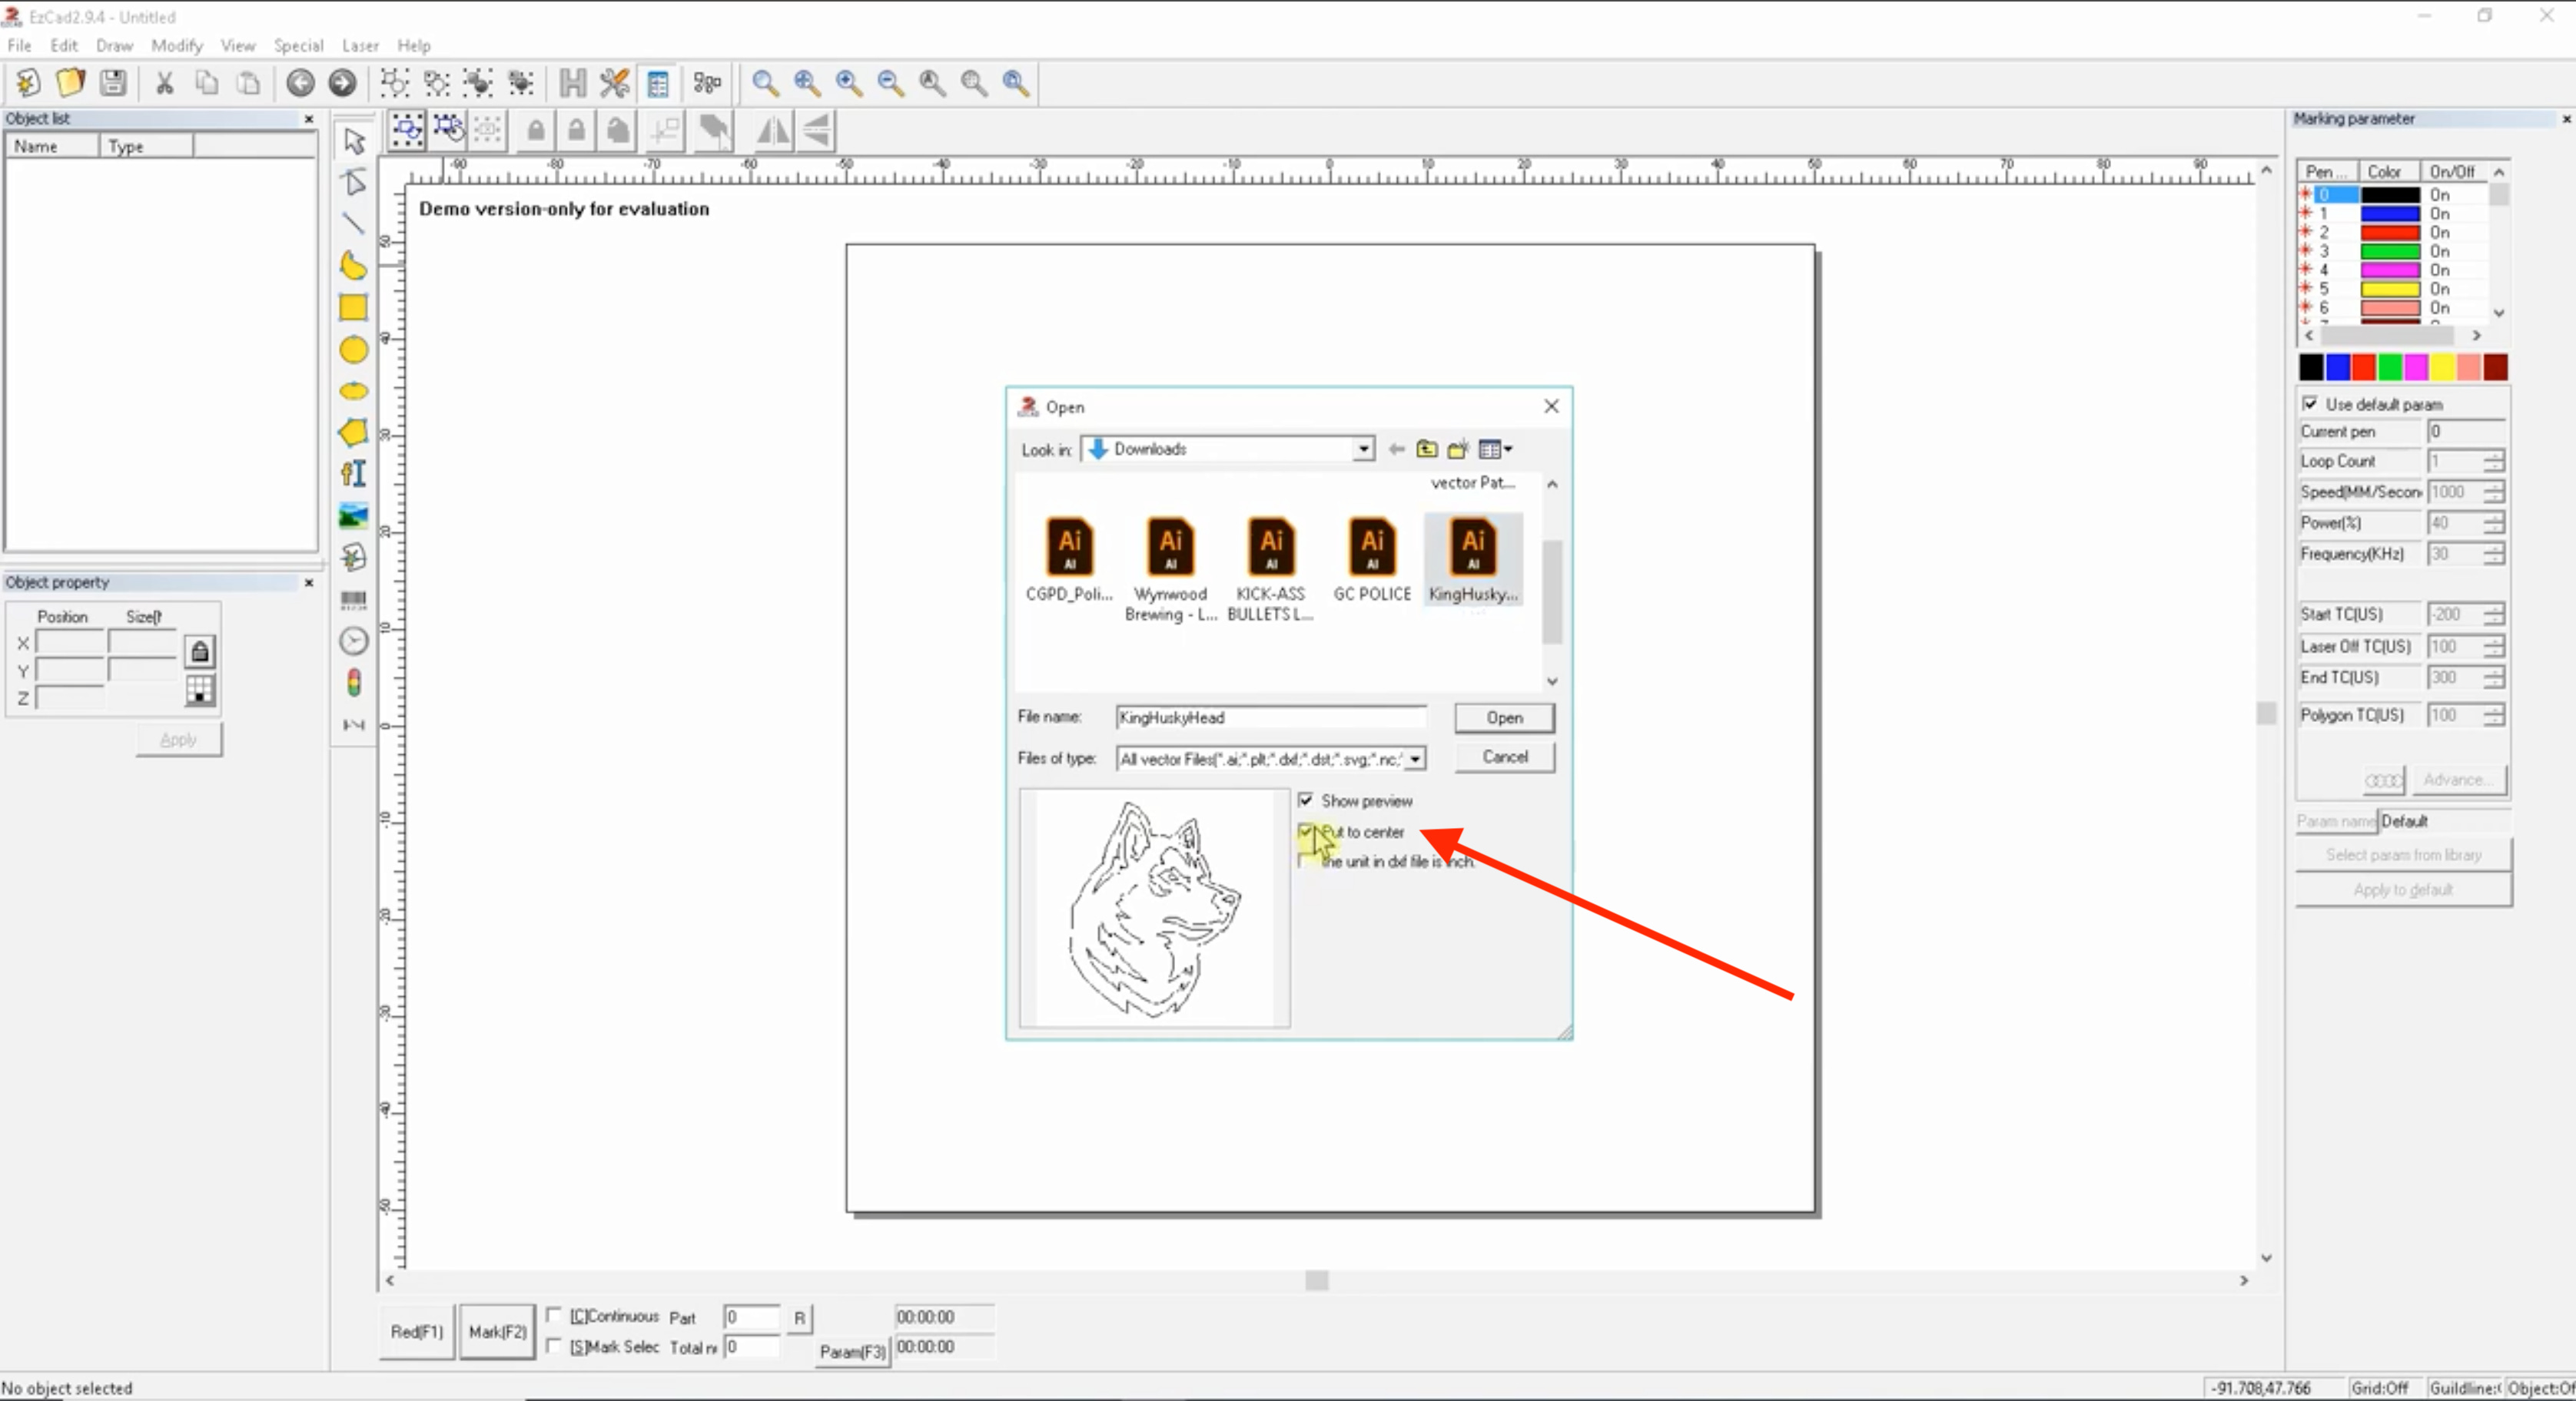
Task: Open the Laser menu
Action: 360,45
